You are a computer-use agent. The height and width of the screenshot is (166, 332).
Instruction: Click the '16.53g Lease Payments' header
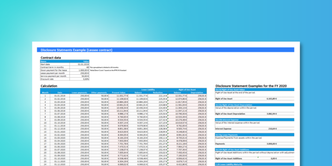coord(255,135)
